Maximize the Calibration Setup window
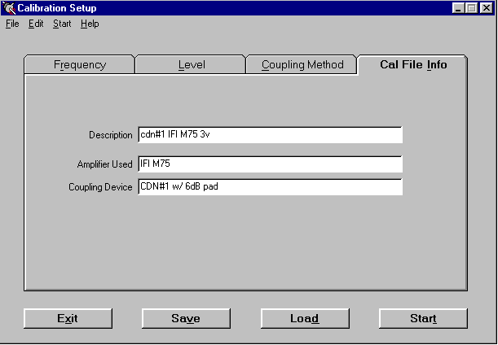498x345 pixels. click(472, 8)
